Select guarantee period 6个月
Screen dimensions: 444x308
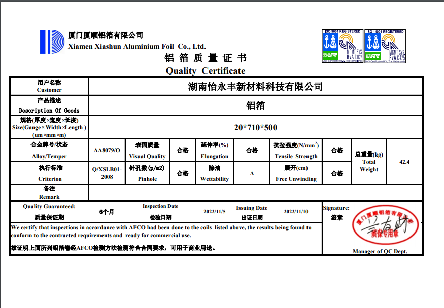[107, 212]
